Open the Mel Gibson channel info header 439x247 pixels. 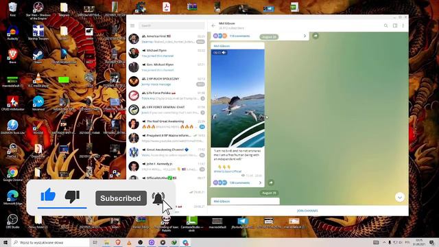pos(231,25)
